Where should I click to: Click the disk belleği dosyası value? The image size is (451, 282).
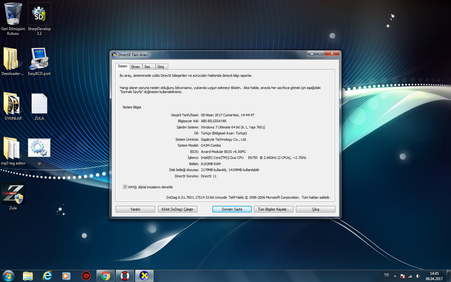pos(230,170)
